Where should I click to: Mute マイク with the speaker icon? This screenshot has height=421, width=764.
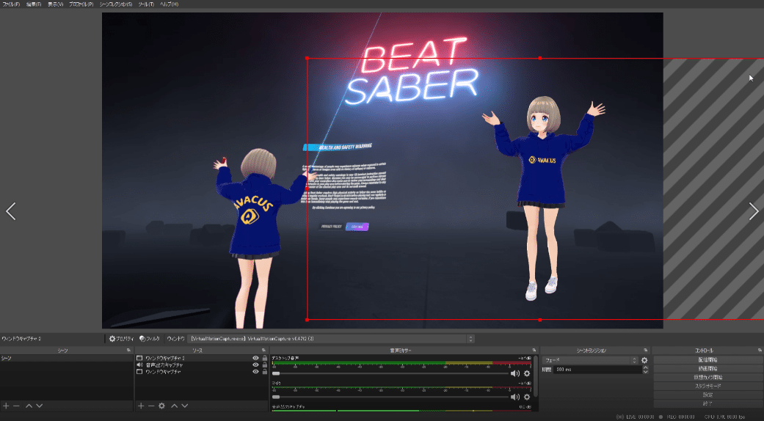(514, 397)
